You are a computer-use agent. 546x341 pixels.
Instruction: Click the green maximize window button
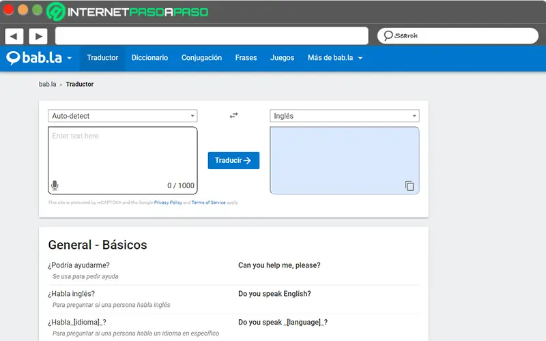[x=37, y=10]
